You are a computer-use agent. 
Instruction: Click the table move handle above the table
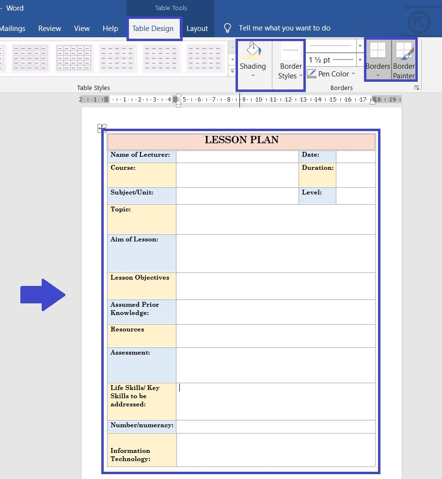tap(102, 128)
